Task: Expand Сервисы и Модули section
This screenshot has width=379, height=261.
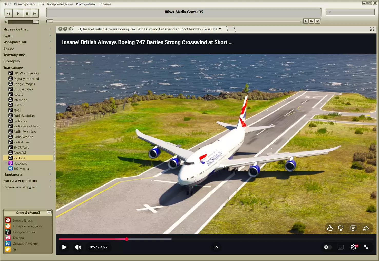Action: [50, 187]
